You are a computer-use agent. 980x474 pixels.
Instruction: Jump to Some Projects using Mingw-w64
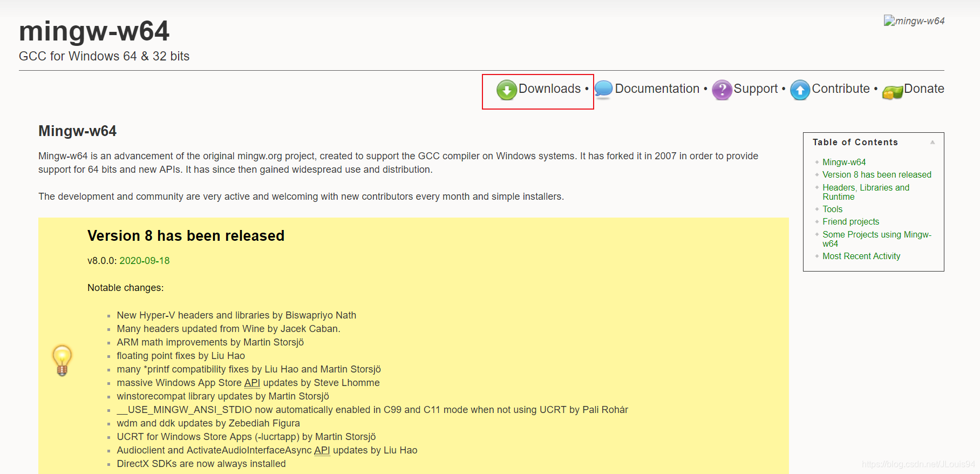[877, 239]
